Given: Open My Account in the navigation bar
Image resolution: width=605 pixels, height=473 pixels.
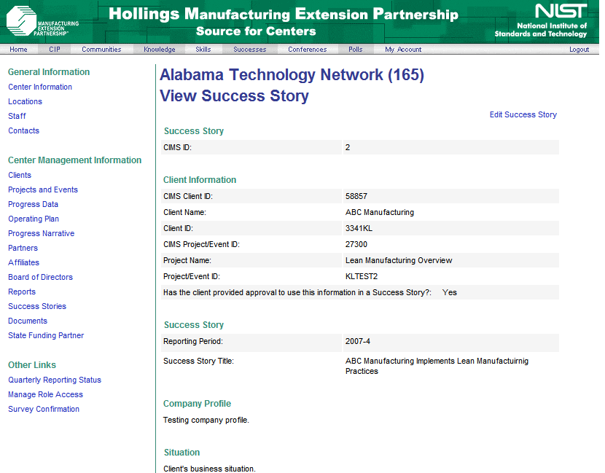Looking at the screenshot, I should point(403,50).
